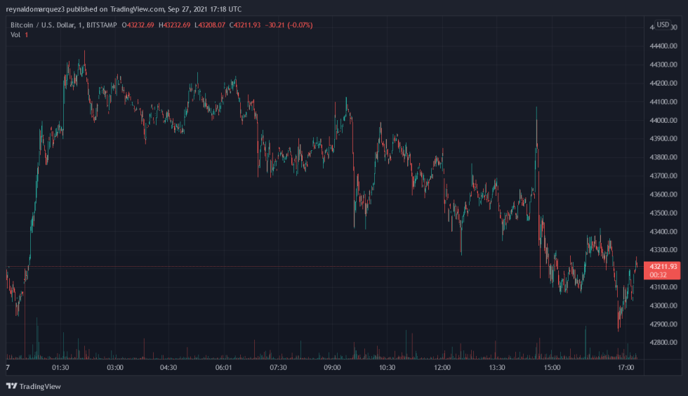The width and height of the screenshot is (688, 396).
Task: Select the 12:00 time axis marker
Action: 442,367
